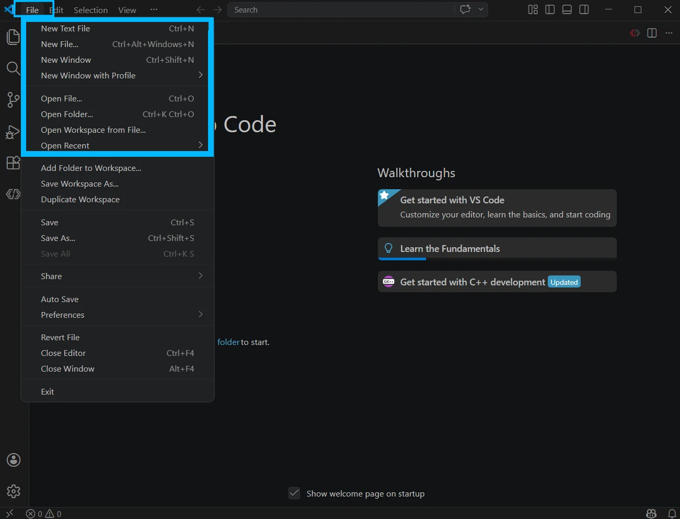Open Run and Debug view

[x=14, y=132]
